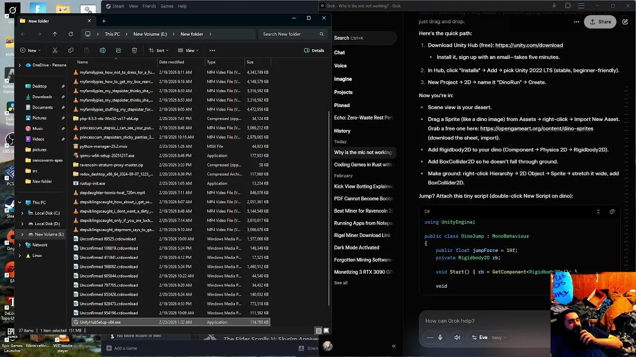Toggle the Details pane in Explorer
Viewport: 636px width, 357px height.
click(x=314, y=50)
